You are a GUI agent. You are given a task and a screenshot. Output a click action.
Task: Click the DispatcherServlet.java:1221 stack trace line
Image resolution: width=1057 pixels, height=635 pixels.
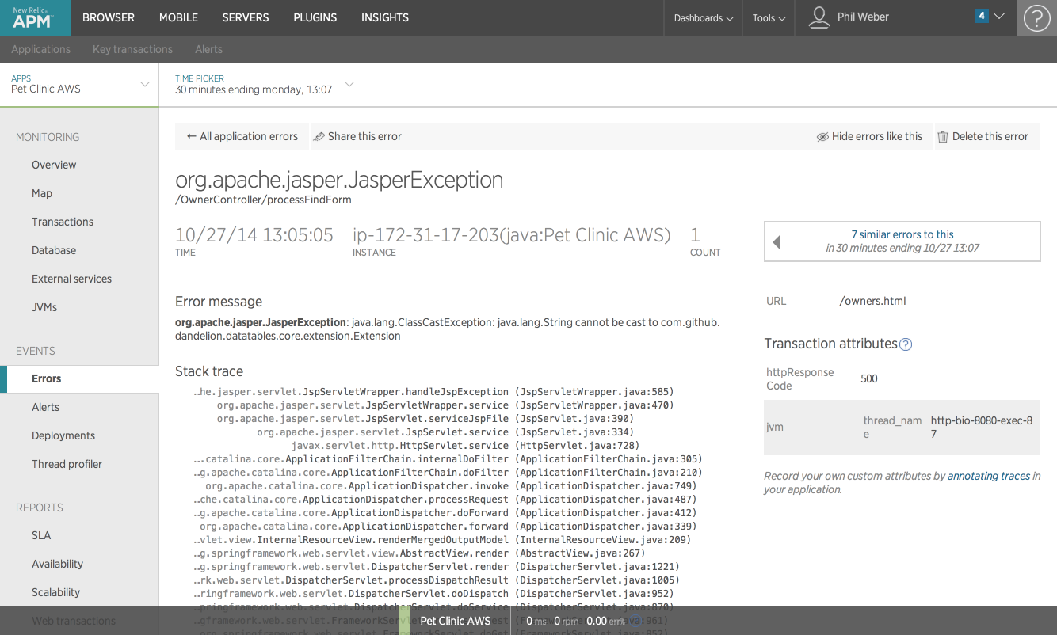click(437, 567)
